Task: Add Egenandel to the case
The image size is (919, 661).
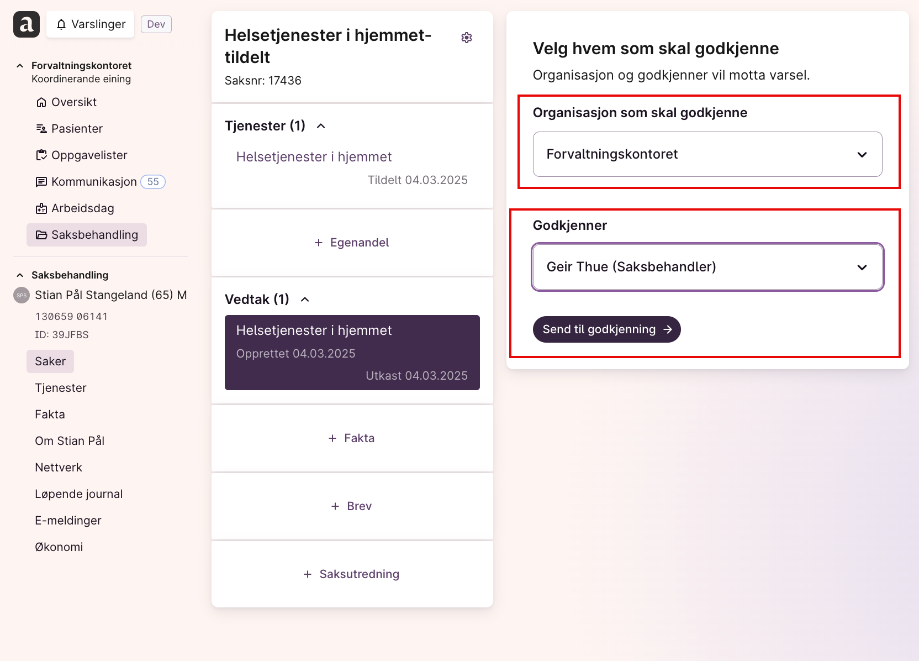Action: point(352,243)
